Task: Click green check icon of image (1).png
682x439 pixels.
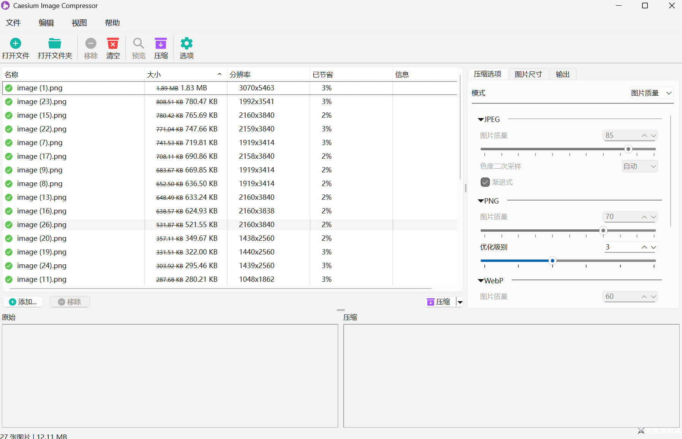Action: (x=9, y=88)
